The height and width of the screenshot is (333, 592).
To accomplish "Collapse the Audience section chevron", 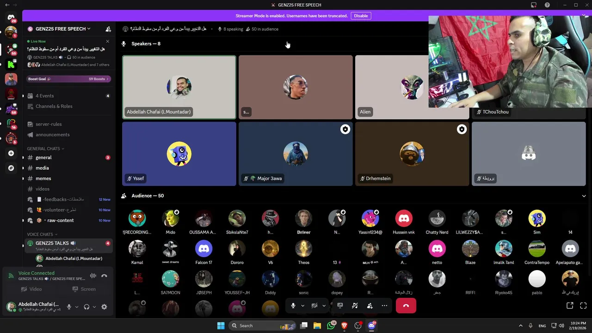I will pos(584,196).
